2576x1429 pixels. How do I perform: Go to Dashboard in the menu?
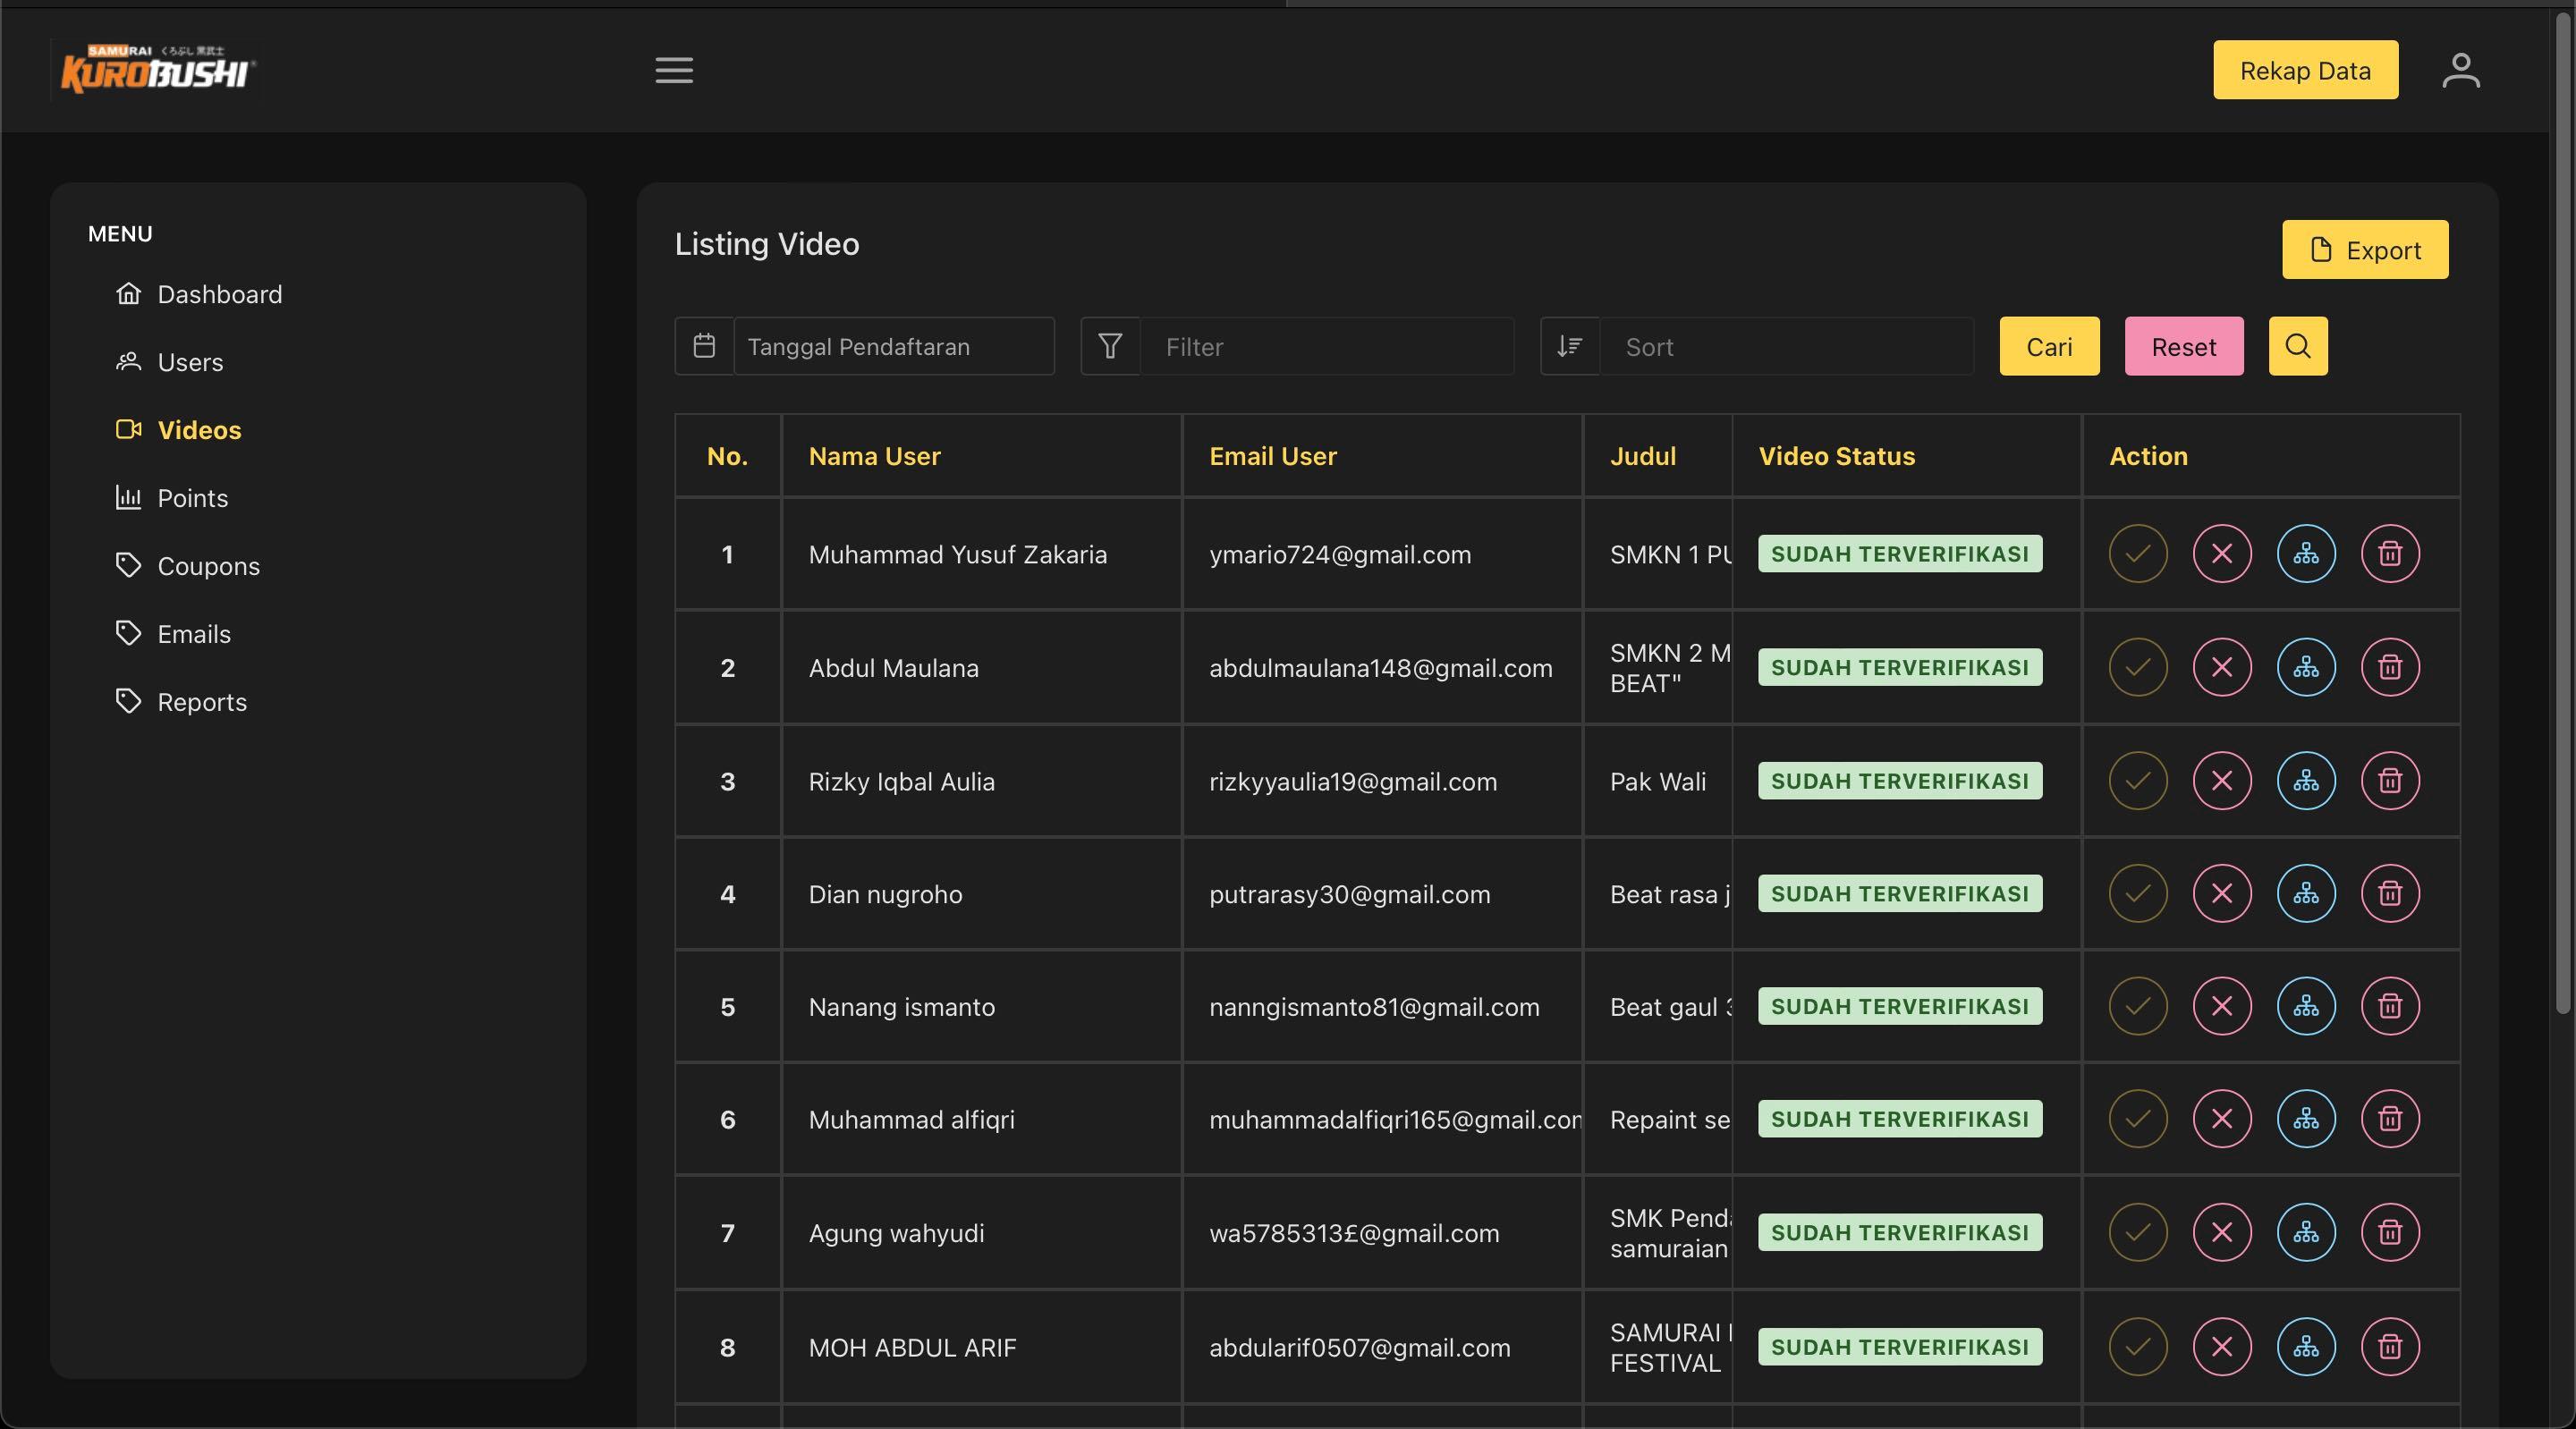coord(199,294)
